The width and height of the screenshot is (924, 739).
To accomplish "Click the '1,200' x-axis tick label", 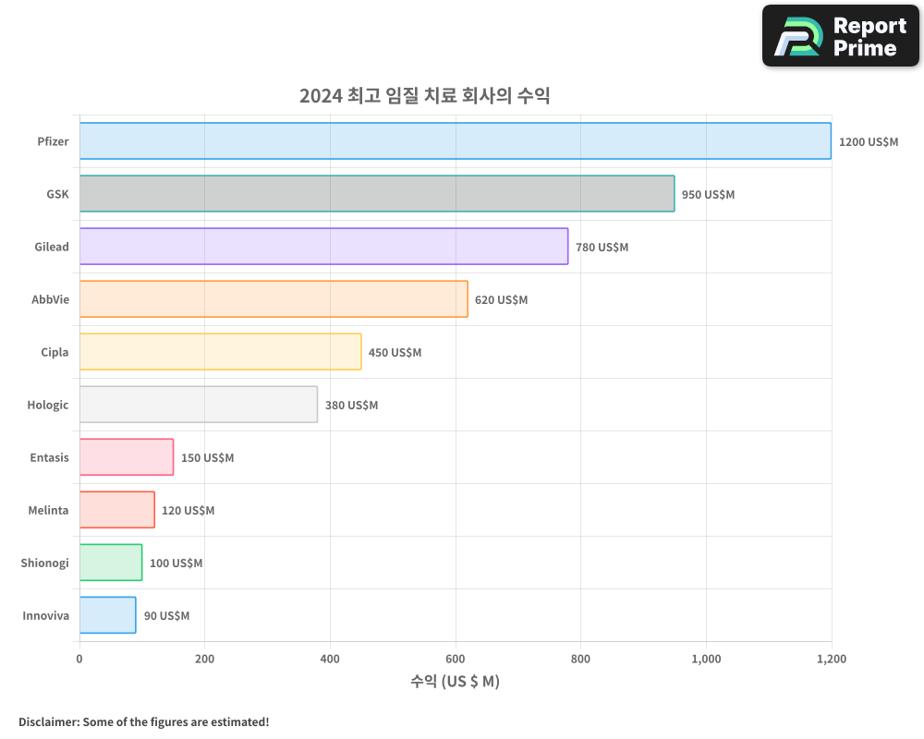I will [832, 659].
